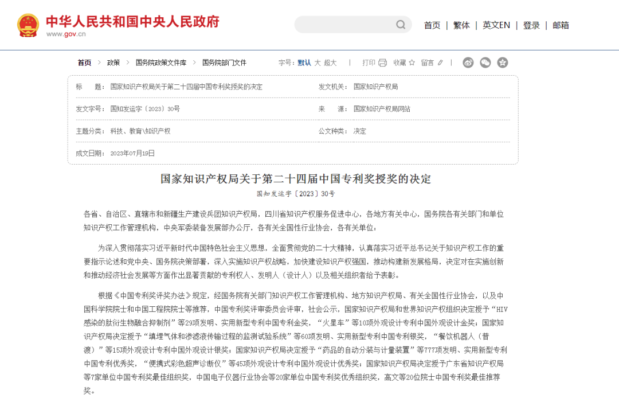The height and width of the screenshot is (402, 619).
Task: Open the 邮箱 mailbox link
Action: click(561, 25)
